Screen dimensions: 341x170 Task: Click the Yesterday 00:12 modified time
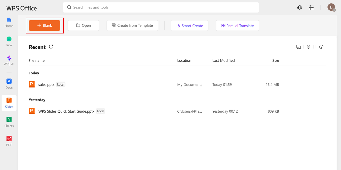point(225,111)
